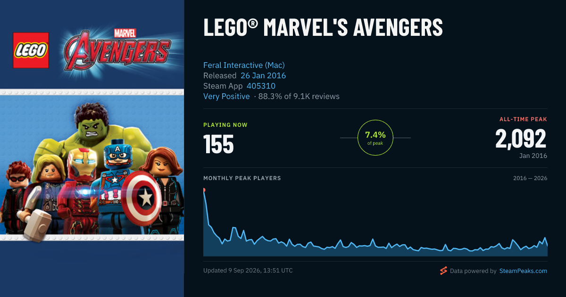Click the red LEGO logo
The width and height of the screenshot is (566, 297).
31,50
